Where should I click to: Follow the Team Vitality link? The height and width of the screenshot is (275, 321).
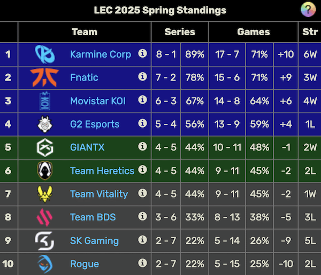[99, 194]
